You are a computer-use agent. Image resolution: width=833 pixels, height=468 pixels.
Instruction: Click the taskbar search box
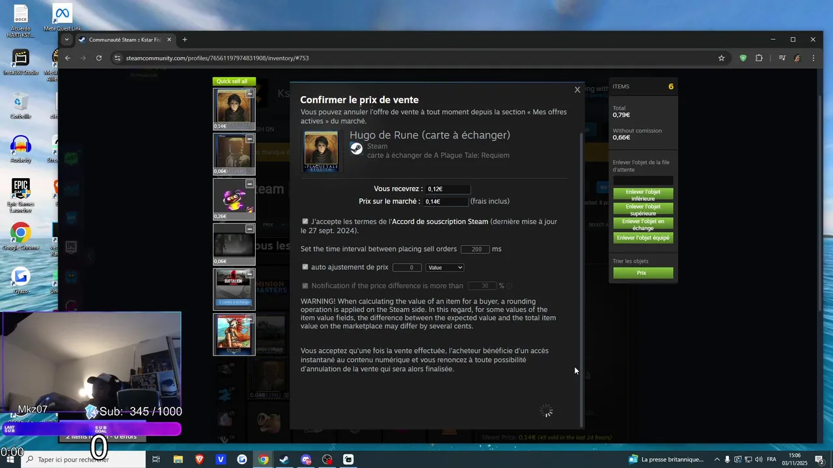click(x=83, y=460)
